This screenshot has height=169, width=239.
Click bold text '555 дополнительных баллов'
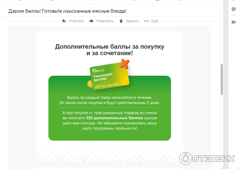tap(114, 118)
